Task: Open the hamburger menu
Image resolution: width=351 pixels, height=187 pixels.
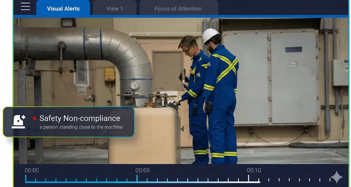Action: coord(25,6)
